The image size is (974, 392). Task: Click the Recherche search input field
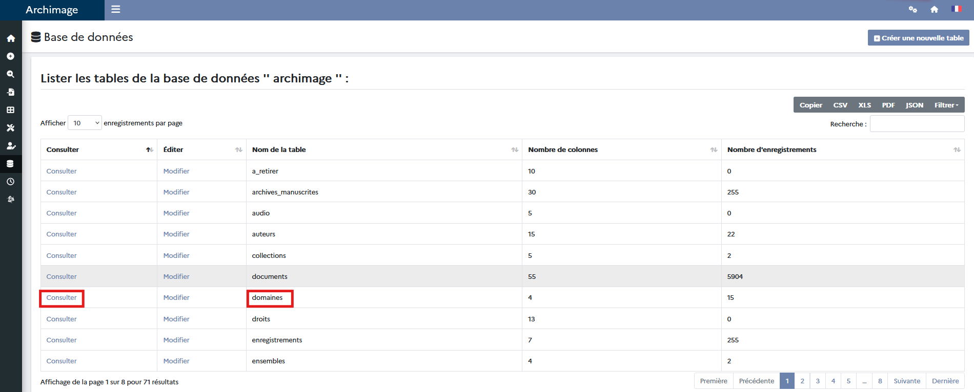click(x=917, y=124)
